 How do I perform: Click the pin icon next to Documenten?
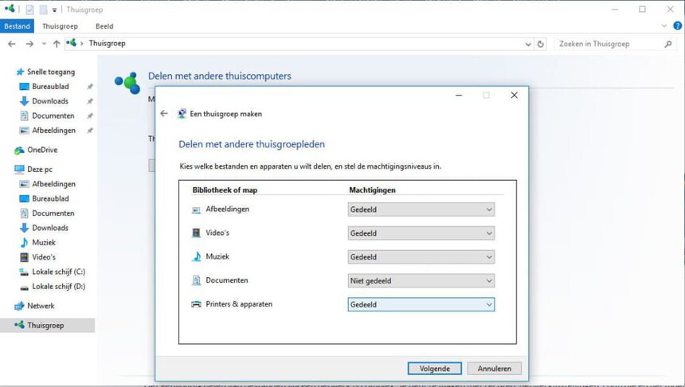pyautogui.click(x=90, y=115)
